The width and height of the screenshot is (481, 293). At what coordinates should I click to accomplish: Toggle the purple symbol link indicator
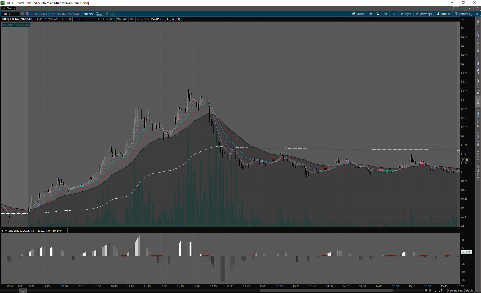27,14
